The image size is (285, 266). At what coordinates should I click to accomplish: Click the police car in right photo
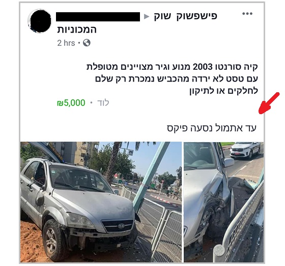pyautogui.click(x=245, y=150)
